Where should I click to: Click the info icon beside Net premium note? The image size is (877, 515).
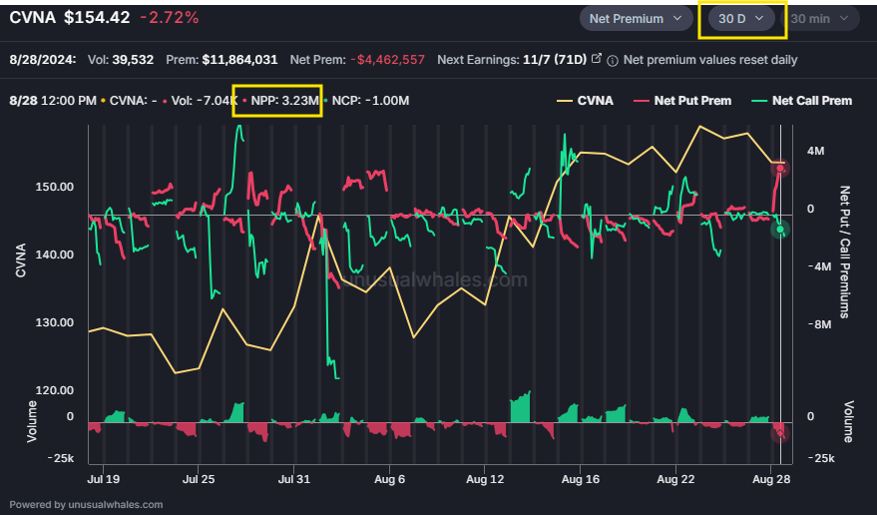(x=613, y=61)
